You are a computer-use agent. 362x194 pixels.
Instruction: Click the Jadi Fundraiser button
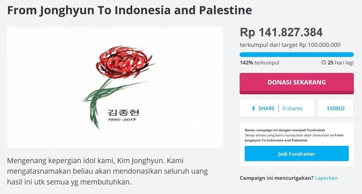tap(296, 154)
